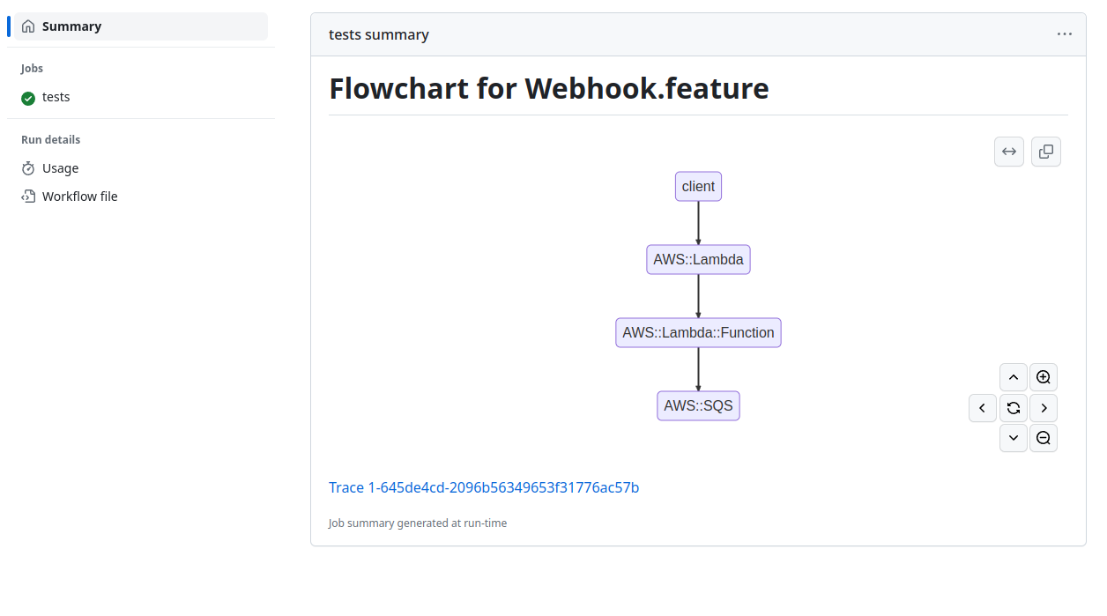Pan the flowchart right
Viewport: 1107px width, 616px height.
coord(1044,408)
